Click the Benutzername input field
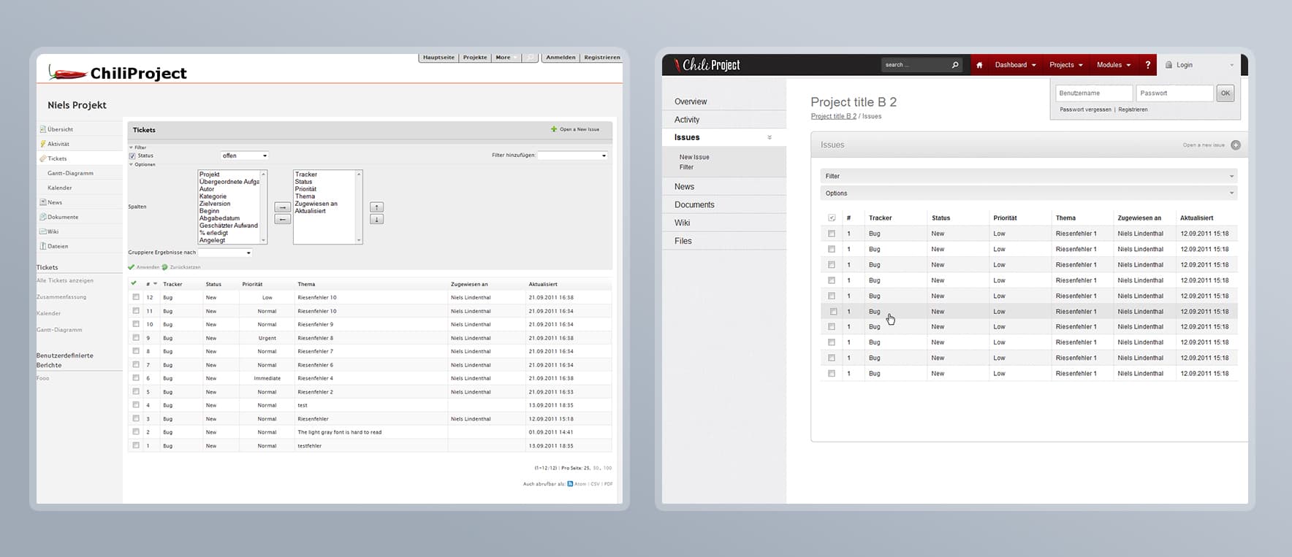Image resolution: width=1292 pixels, height=557 pixels. pos(1093,93)
